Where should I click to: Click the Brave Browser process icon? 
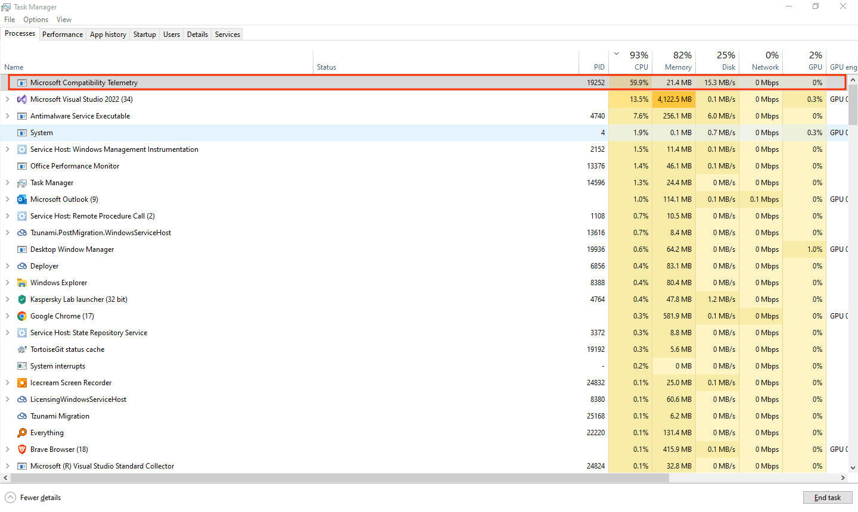tap(22, 449)
